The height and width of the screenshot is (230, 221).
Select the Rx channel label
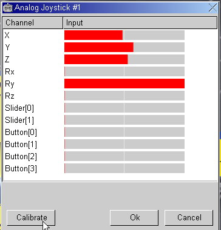coord(10,71)
